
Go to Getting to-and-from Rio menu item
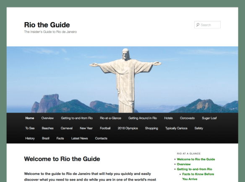pos(77,118)
